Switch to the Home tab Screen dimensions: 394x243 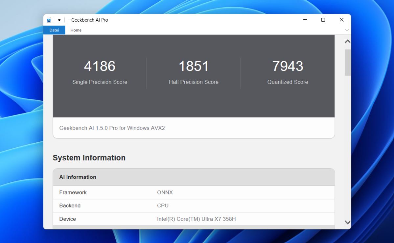(x=76, y=30)
